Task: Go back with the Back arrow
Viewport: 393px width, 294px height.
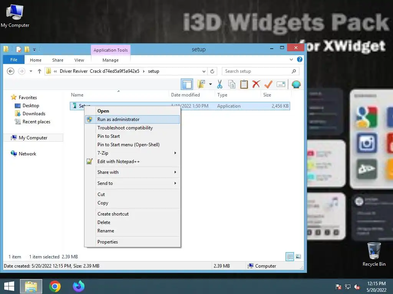Action: (x=10, y=71)
